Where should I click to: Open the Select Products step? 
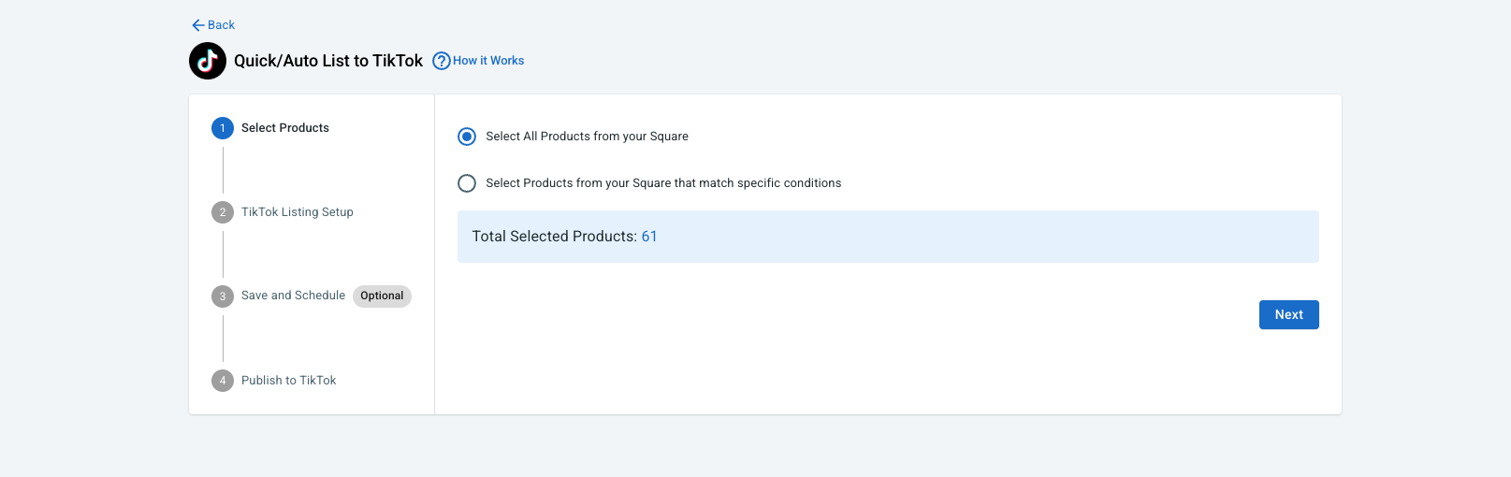285,128
